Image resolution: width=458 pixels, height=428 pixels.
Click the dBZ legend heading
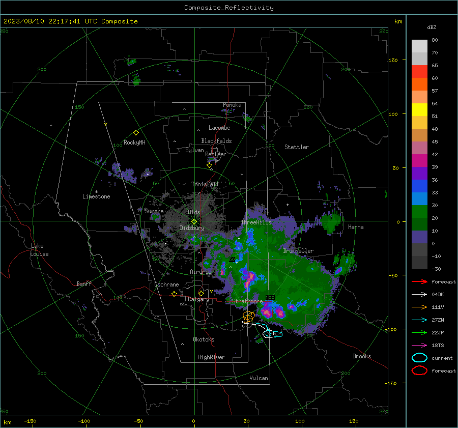click(x=432, y=27)
